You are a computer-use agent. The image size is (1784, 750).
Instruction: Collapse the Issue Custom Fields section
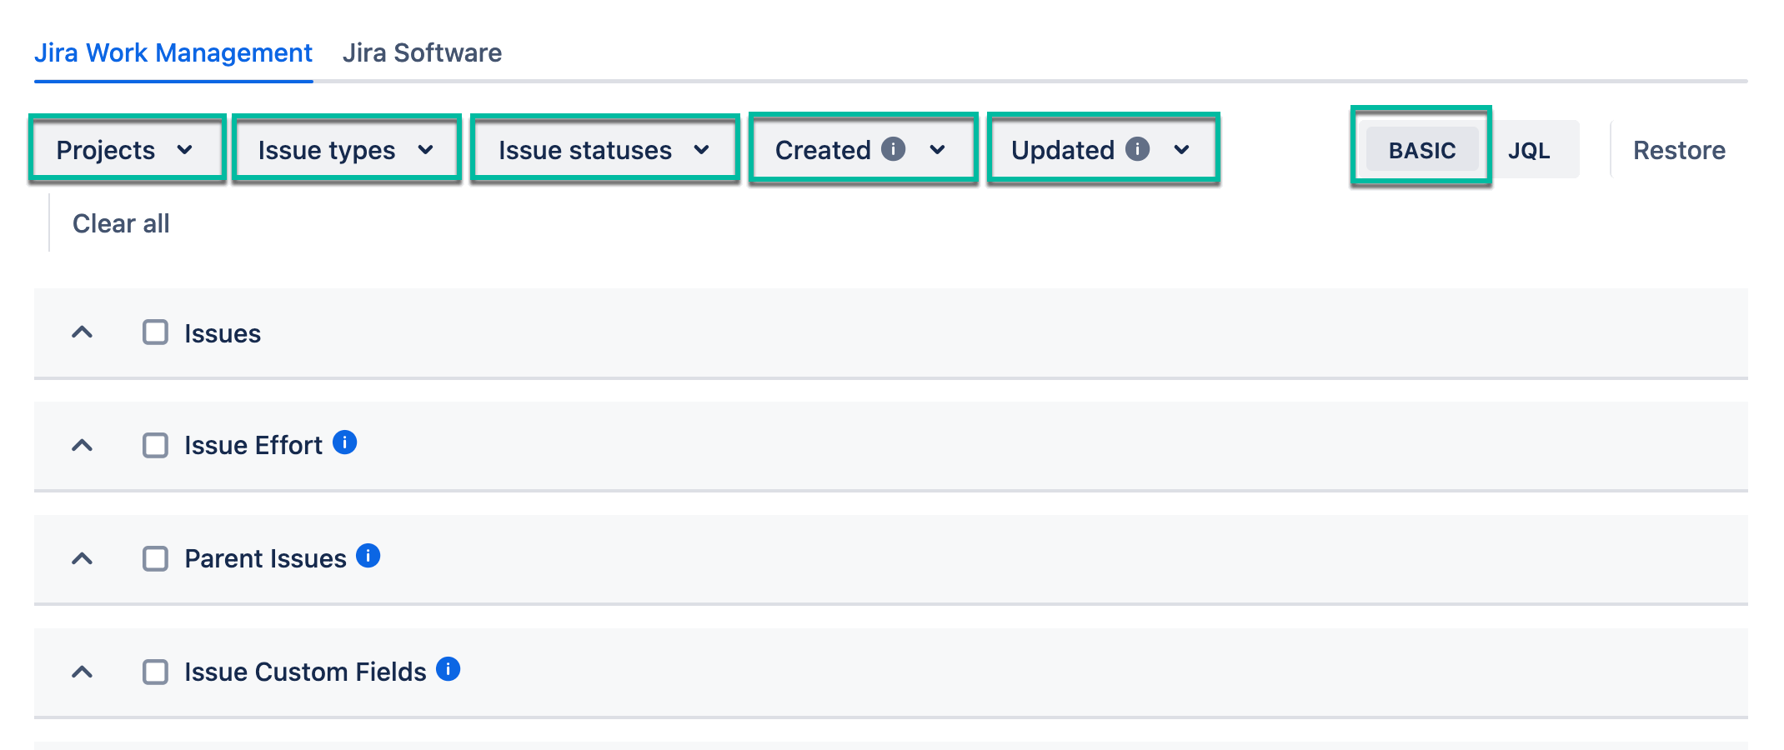(82, 672)
